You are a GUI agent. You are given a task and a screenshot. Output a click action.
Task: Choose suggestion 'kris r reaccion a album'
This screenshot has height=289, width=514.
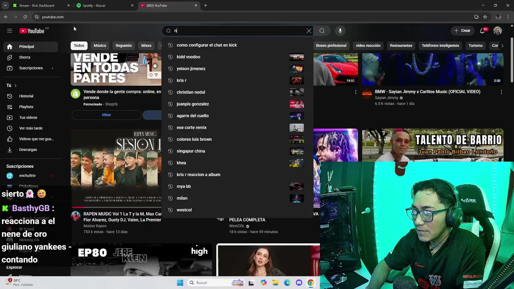[237, 175]
